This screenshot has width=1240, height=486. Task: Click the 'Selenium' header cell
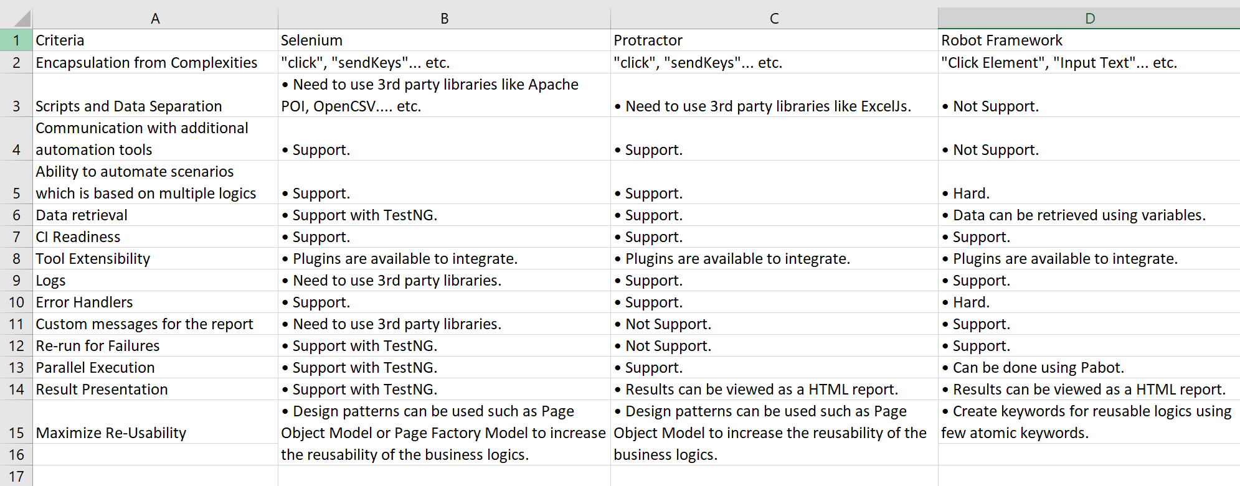click(x=444, y=40)
